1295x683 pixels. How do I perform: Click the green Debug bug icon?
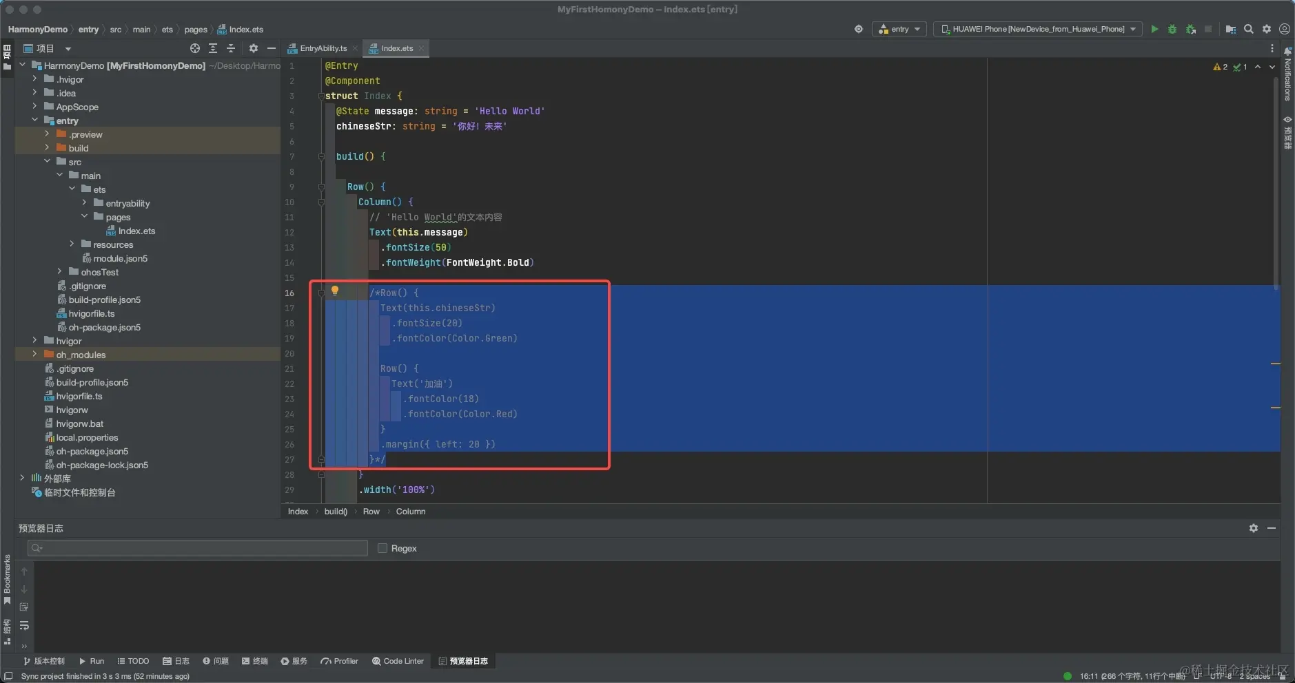pyautogui.click(x=1172, y=29)
